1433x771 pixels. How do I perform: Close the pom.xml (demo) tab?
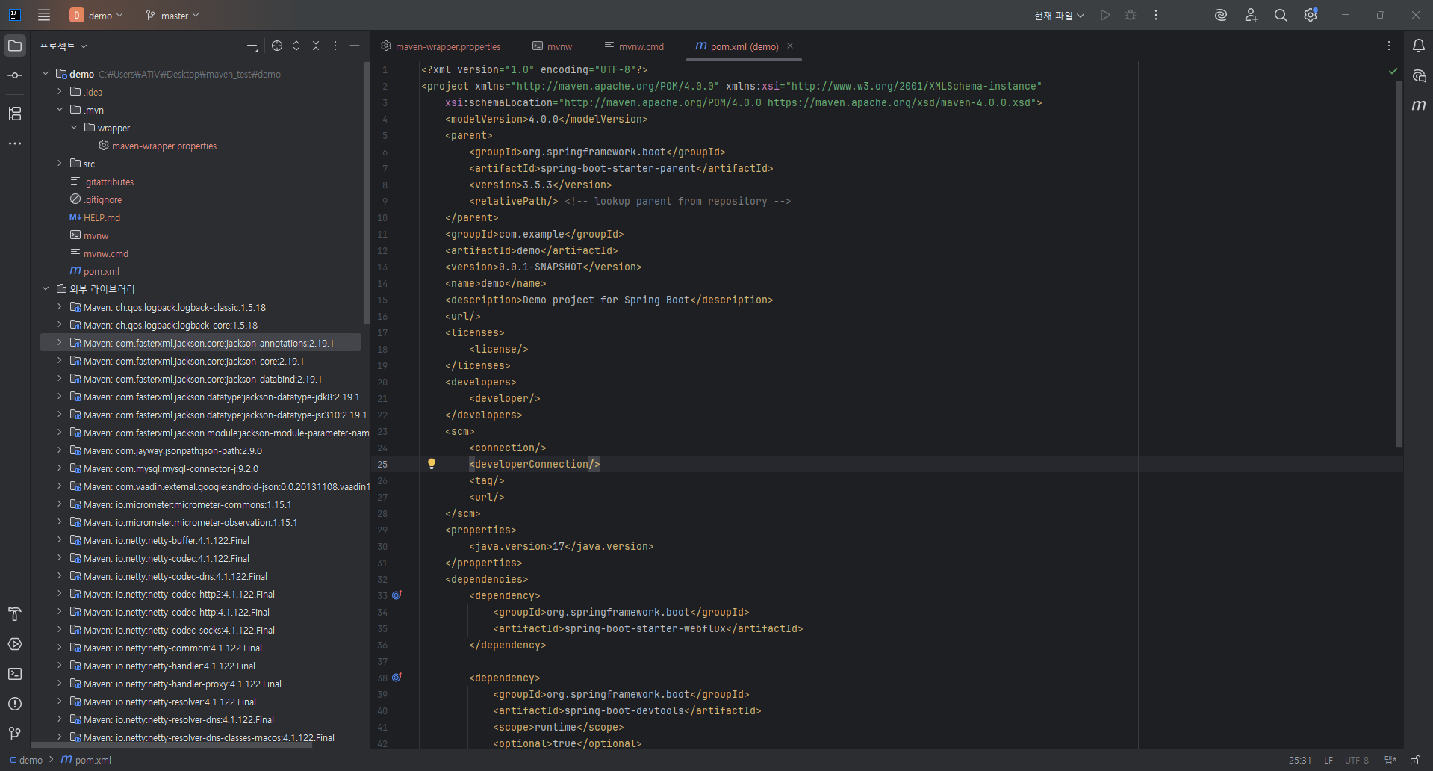coord(790,46)
